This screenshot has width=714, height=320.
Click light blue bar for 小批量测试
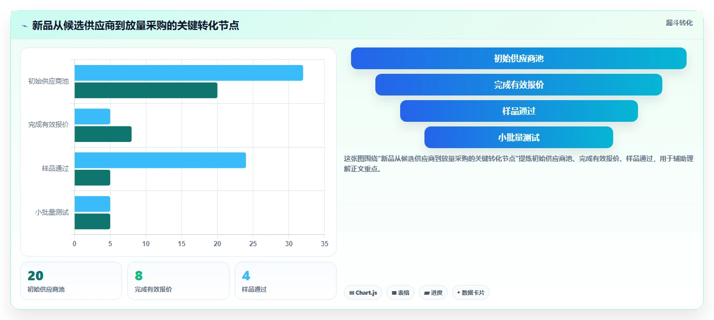(x=92, y=204)
